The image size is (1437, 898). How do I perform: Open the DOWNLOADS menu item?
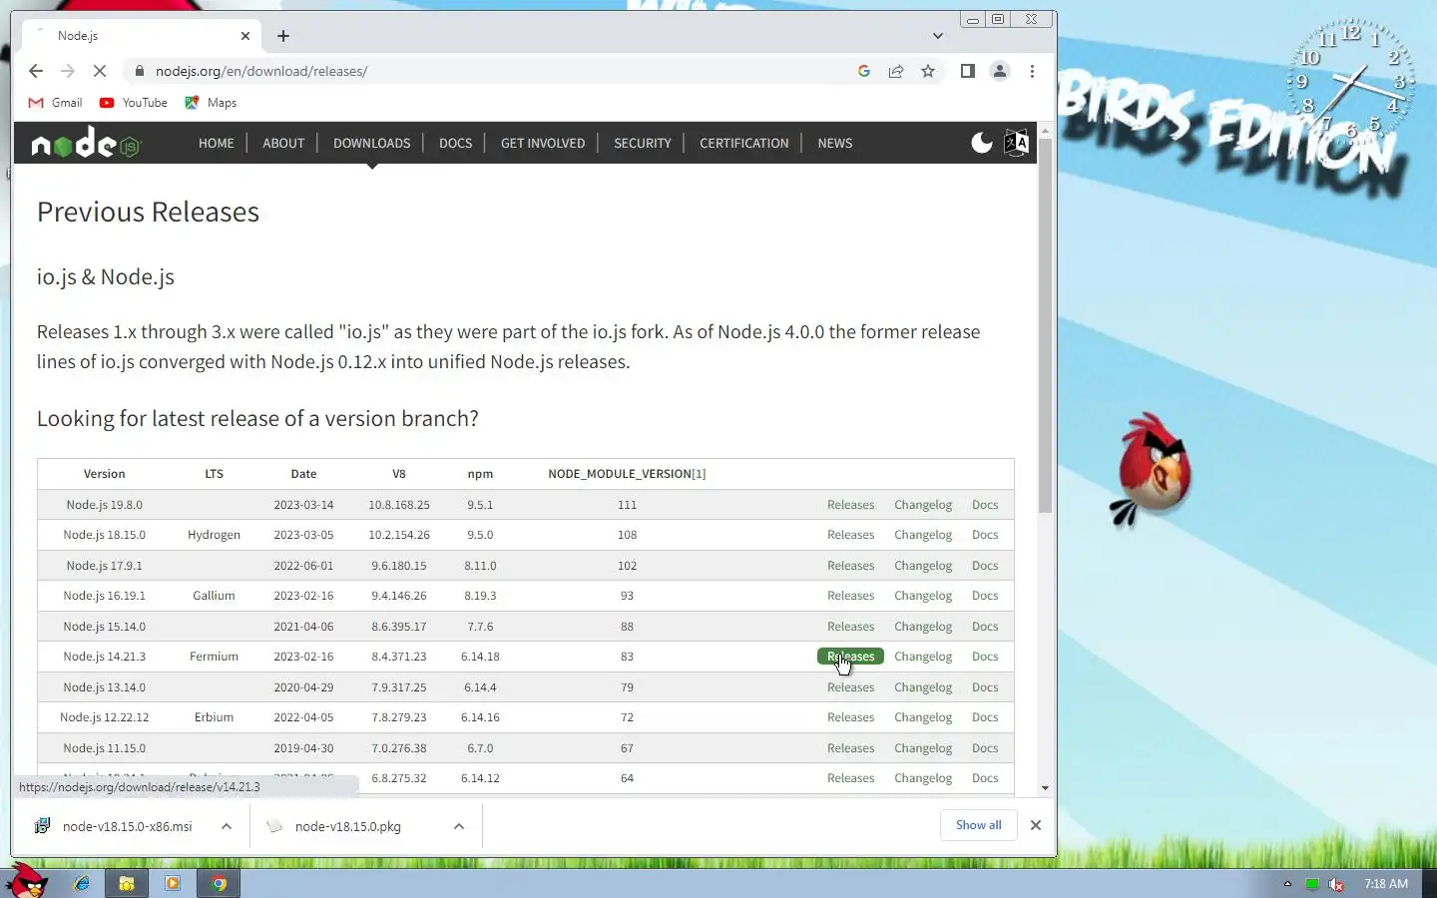372,143
